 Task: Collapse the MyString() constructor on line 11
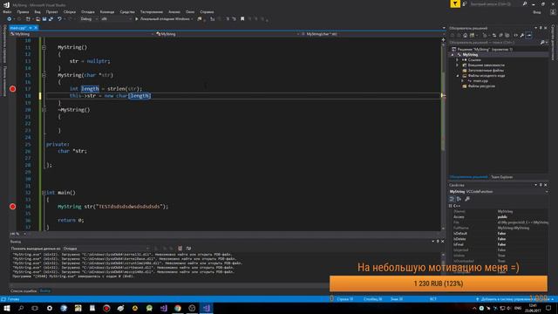44,47
